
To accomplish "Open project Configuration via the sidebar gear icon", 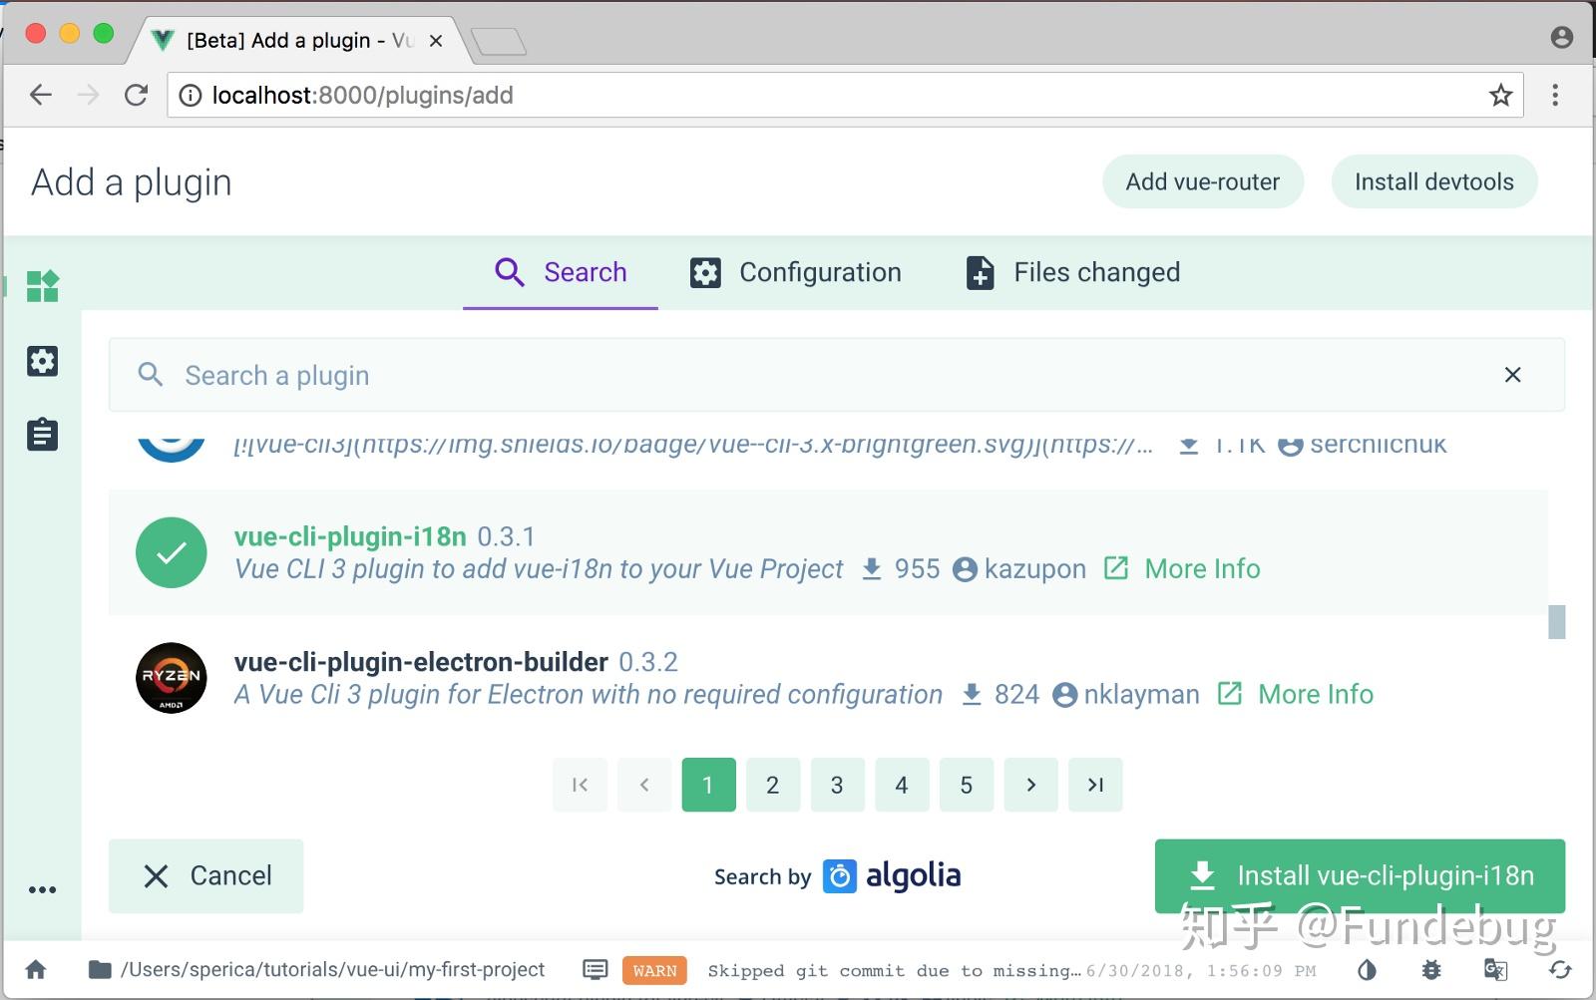I will pos(42,361).
